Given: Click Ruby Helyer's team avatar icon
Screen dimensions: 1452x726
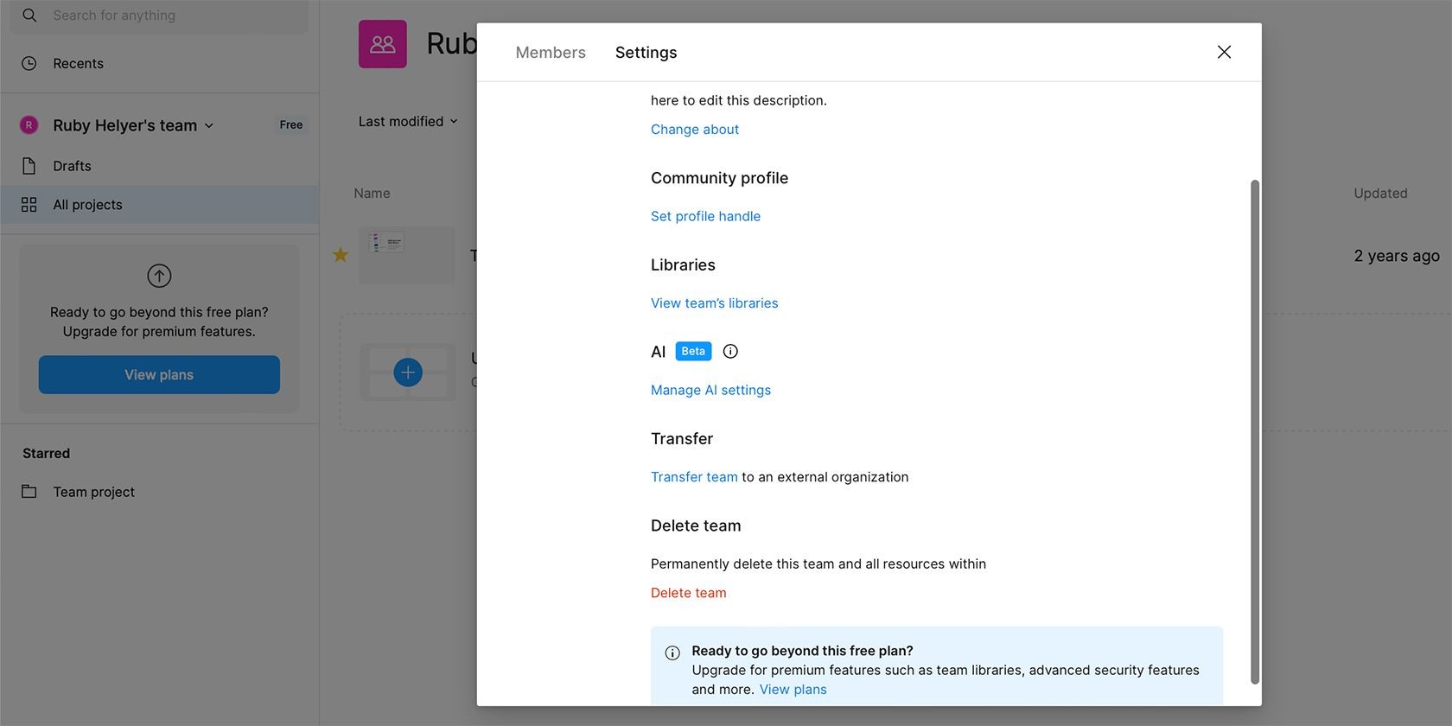Looking at the screenshot, I should (29, 125).
